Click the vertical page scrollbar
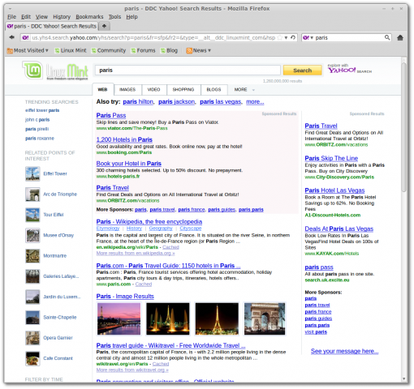 click(403, 127)
